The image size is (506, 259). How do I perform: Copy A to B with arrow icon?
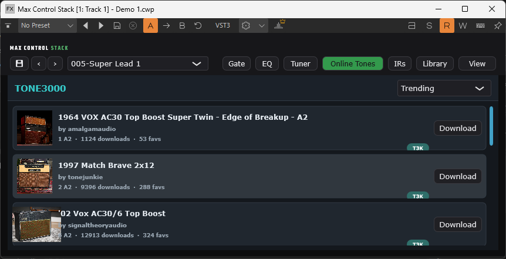pos(166,25)
